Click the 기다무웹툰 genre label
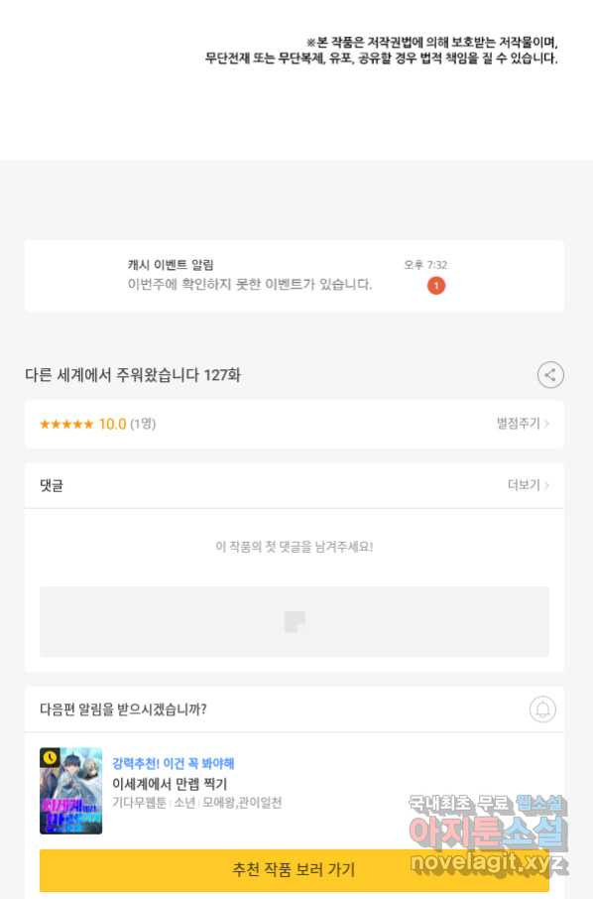Screen dimensions: 593x899 click(139, 803)
